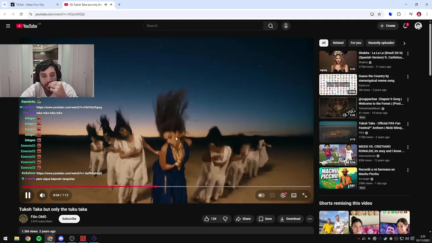Select the Related filter chip

point(338,43)
